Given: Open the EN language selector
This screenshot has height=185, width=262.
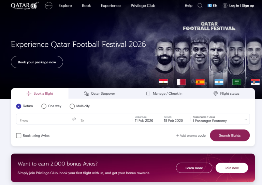Looking at the screenshot, I should click(x=213, y=6).
